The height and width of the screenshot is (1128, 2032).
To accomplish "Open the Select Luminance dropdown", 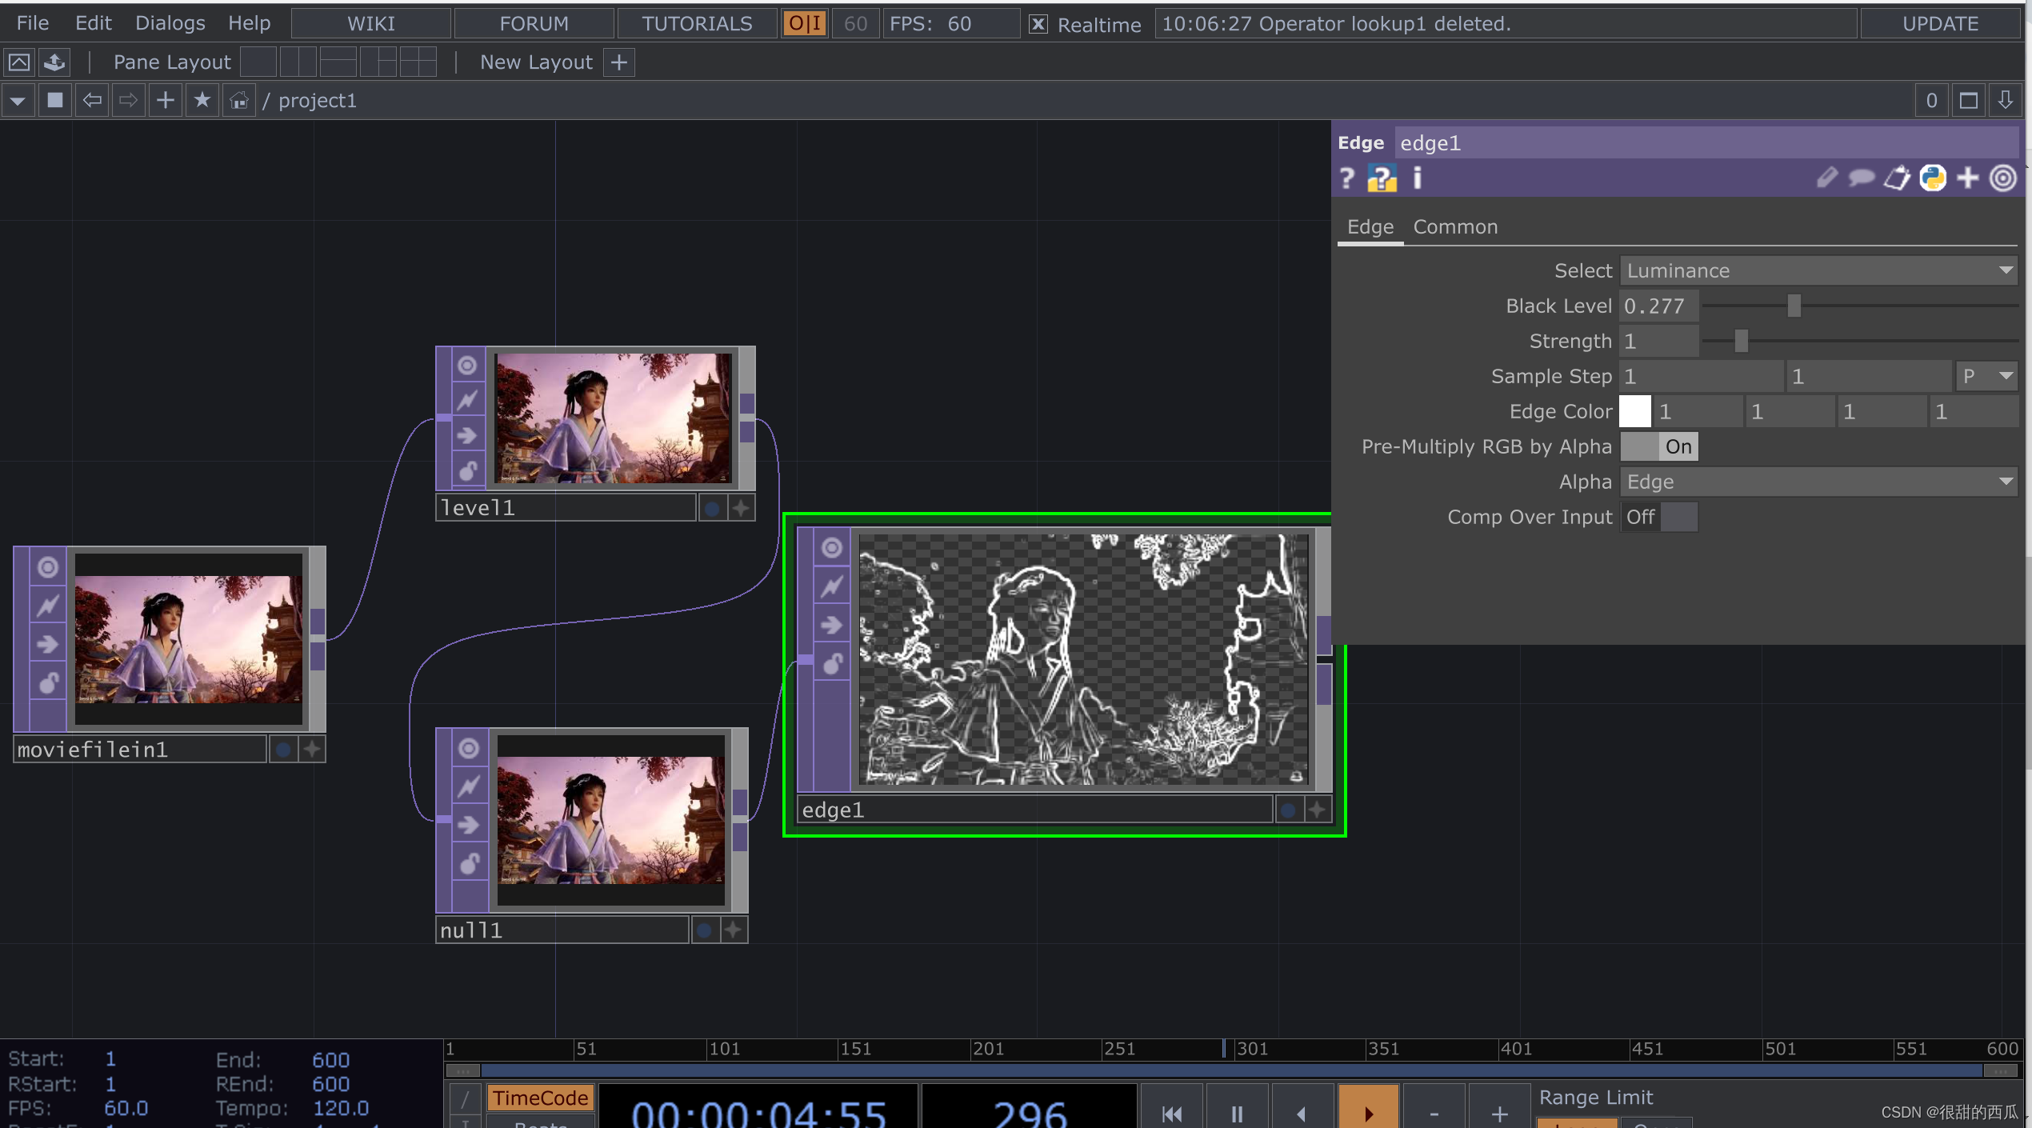I will pyautogui.click(x=1818, y=270).
